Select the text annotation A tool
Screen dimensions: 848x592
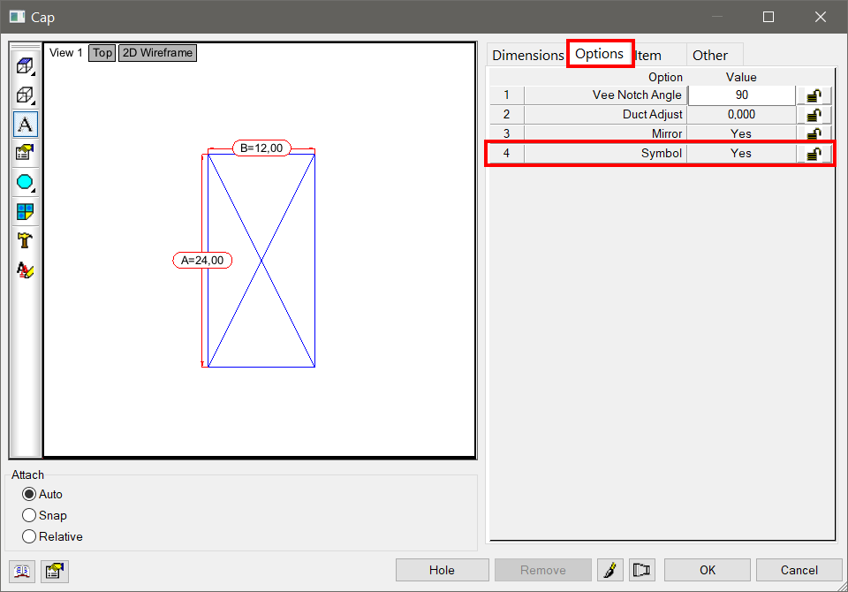[24, 124]
